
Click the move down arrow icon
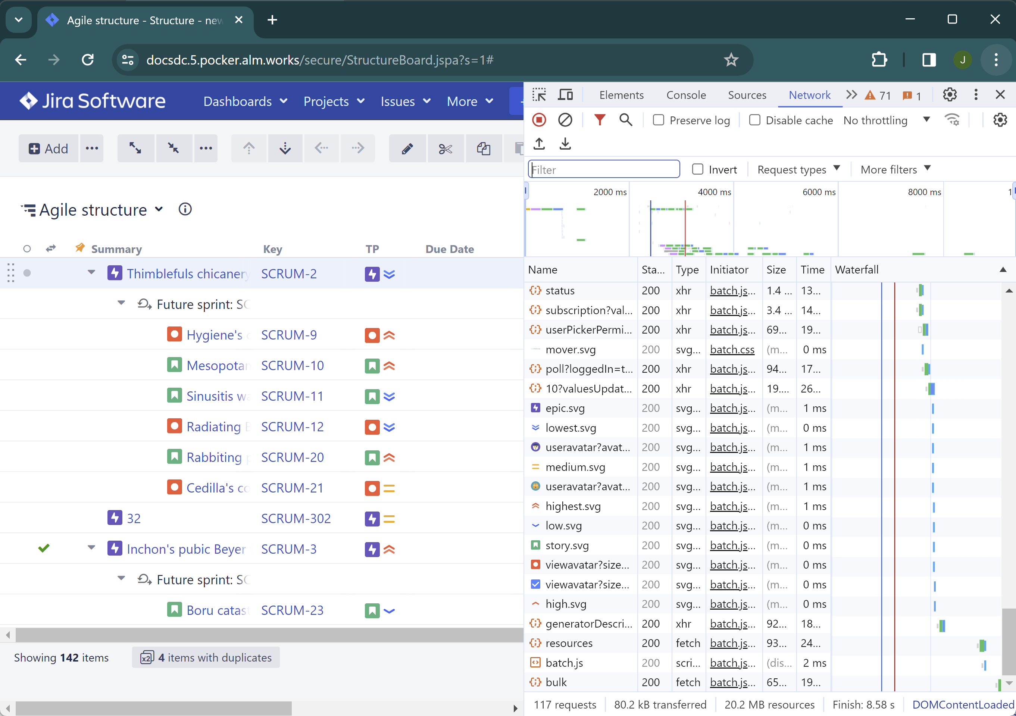click(x=285, y=148)
